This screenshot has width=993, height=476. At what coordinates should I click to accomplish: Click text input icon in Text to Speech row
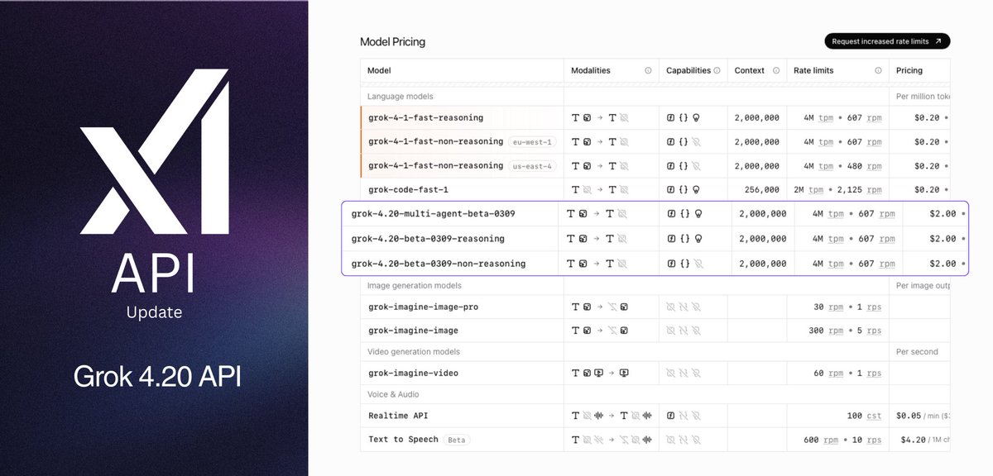pyautogui.click(x=575, y=440)
